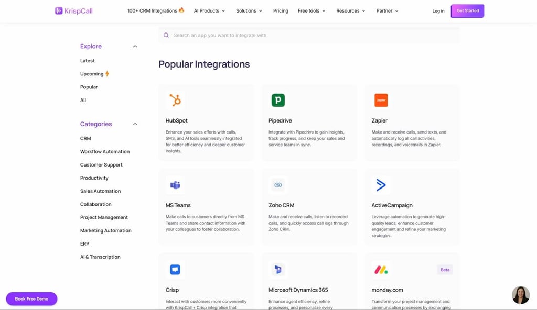This screenshot has height=310, width=537.
Task: Filter by Customer Support category
Action: point(101,165)
